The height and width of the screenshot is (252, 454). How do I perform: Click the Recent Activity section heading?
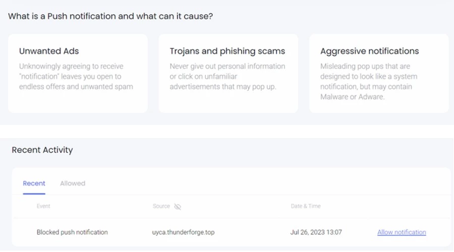[x=42, y=150]
